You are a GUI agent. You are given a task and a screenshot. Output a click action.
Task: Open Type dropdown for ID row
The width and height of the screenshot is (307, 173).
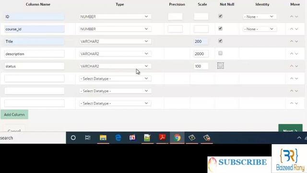tap(115, 17)
